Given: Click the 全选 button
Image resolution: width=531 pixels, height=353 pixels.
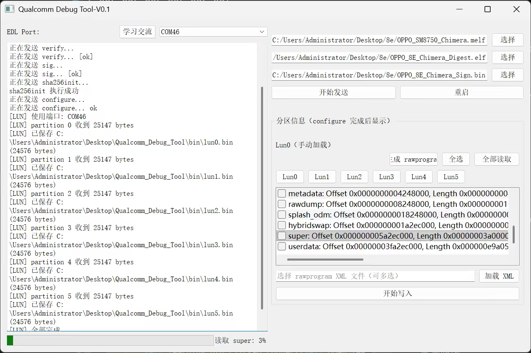Looking at the screenshot, I should pyautogui.click(x=456, y=159).
